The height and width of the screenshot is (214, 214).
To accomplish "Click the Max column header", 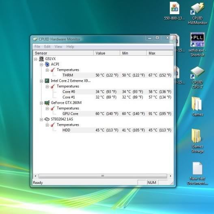I will (x=160, y=53).
